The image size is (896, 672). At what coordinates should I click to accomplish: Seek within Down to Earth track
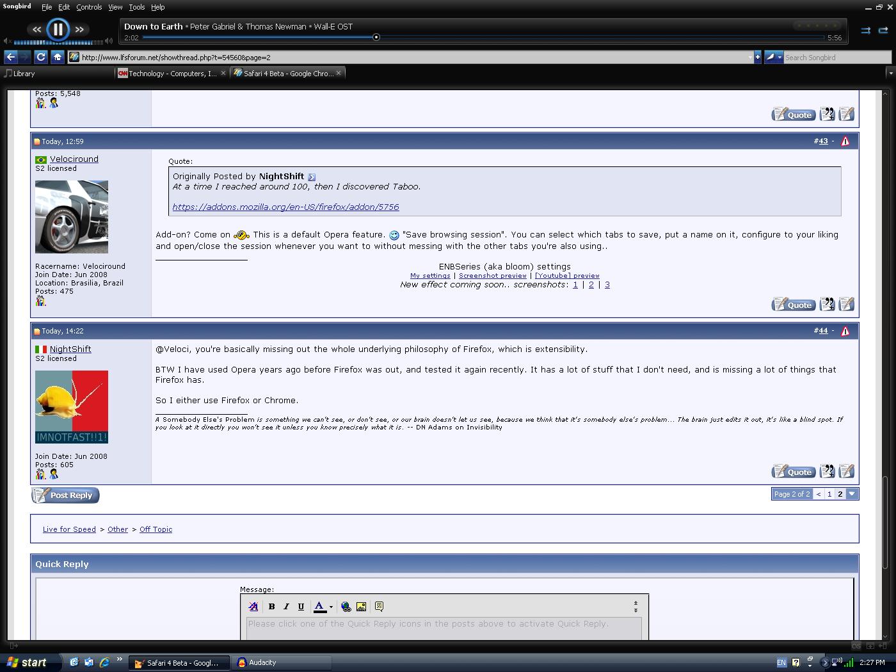(x=484, y=38)
